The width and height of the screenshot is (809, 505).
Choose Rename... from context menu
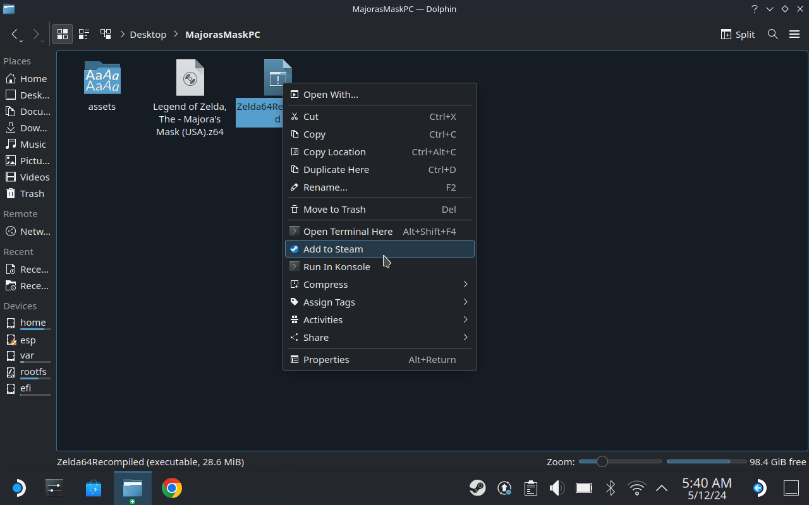point(380,187)
